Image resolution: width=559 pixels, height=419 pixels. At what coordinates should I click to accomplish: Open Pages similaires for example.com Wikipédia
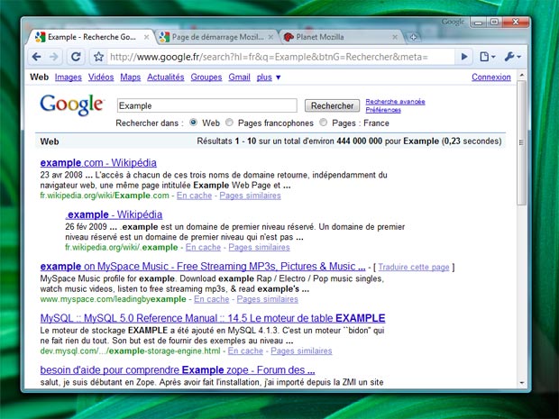coord(250,196)
